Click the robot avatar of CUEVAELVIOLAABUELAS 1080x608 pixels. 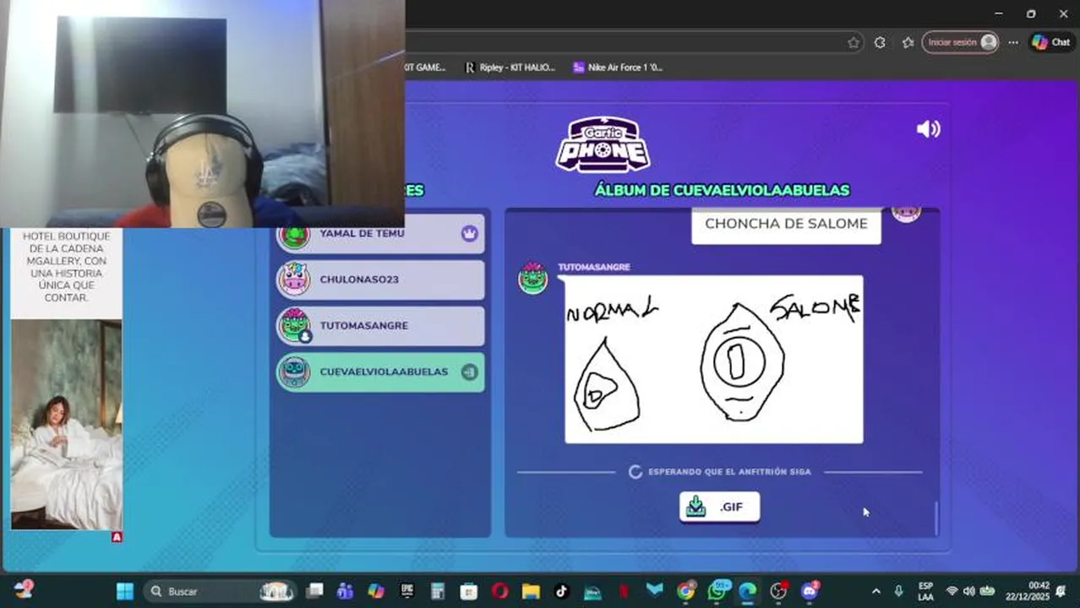[x=295, y=372]
